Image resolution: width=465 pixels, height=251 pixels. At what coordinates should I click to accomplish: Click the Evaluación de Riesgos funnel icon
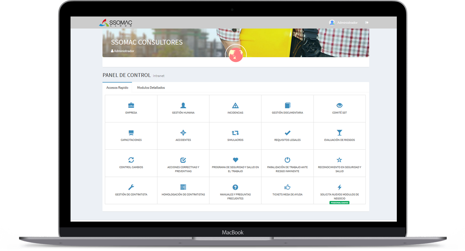339,133
